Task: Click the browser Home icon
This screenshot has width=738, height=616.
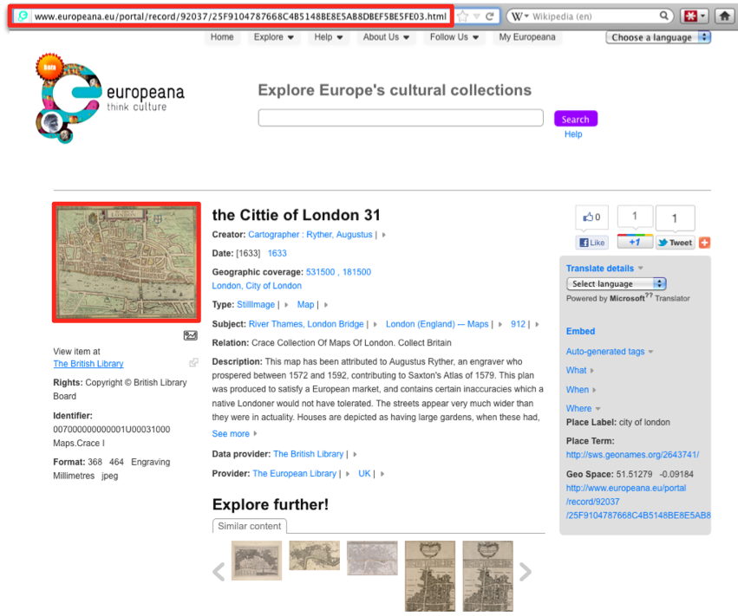Action: point(724,15)
